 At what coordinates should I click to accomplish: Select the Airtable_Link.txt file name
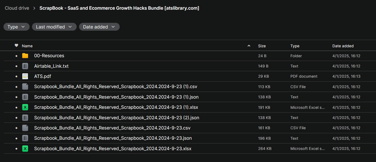(x=51, y=66)
